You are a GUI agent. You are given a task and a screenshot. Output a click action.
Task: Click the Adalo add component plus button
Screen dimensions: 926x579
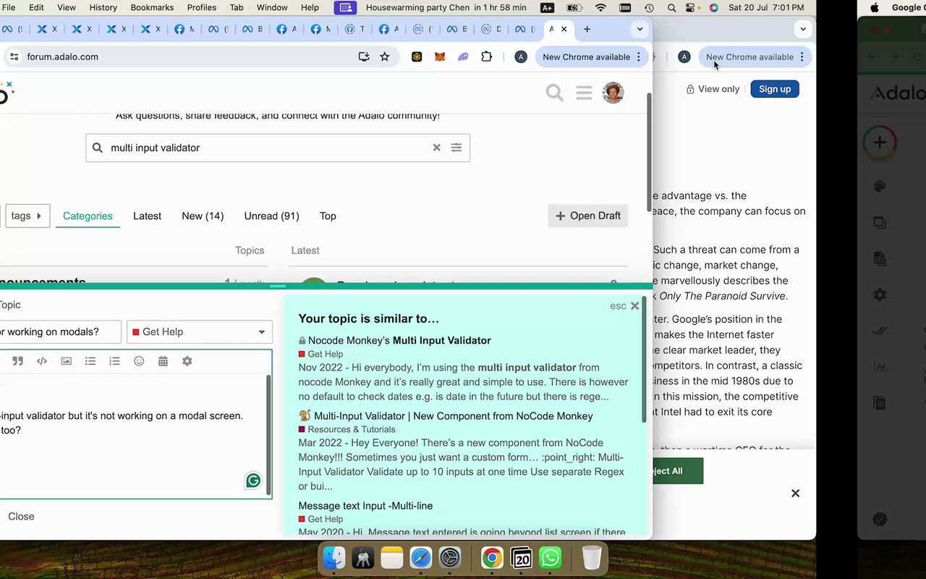tap(880, 143)
